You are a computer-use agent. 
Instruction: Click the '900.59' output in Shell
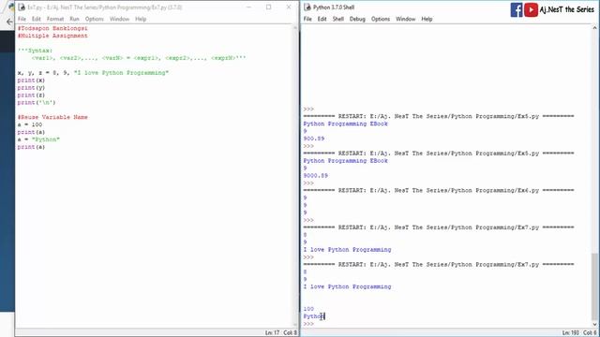coord(314,139)
